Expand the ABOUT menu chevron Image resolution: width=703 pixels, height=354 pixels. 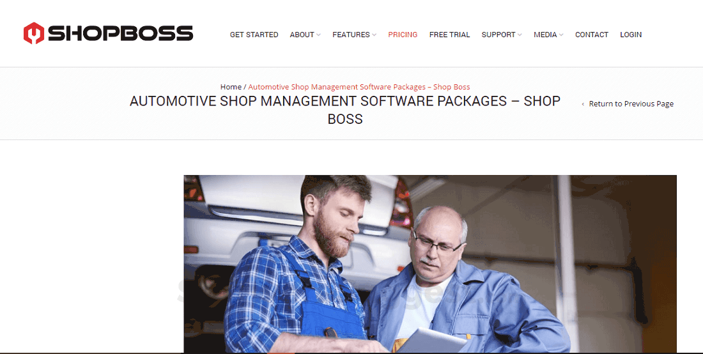coord(318,35)
